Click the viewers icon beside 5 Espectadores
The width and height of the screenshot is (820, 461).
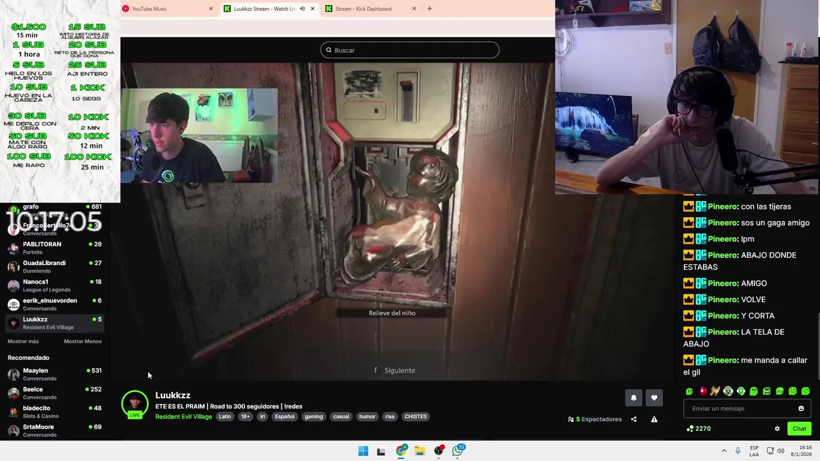pyautogui.click(x=571, y=419)
